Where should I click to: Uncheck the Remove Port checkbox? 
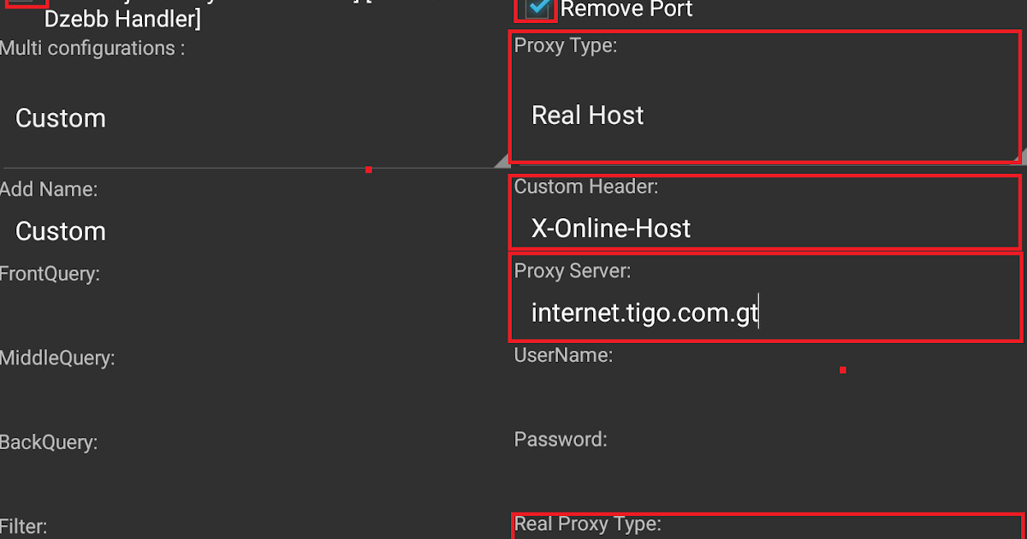pyautogui.click(x=537, y=9)
